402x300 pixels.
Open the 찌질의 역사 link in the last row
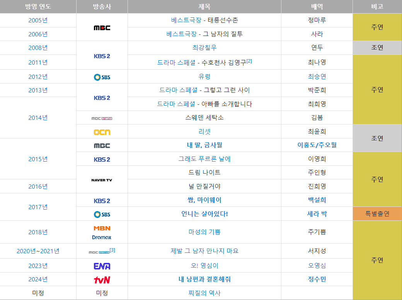205,293
